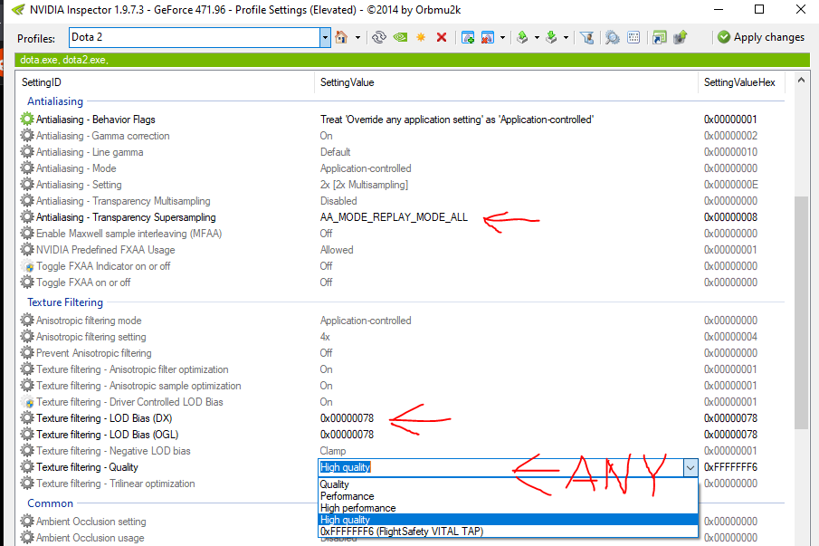Click the import profiles down-arrow icon
The image size is (819, 546).
point(551,37)
